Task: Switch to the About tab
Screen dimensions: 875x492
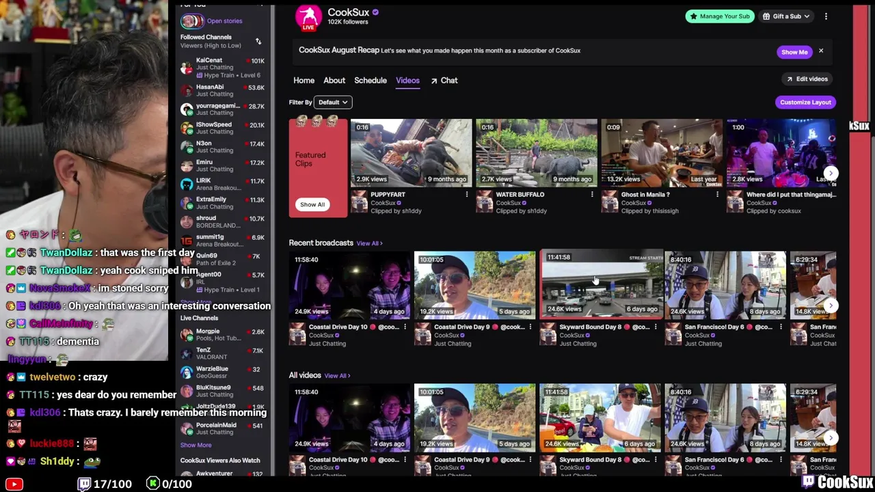Action: [x=334, y=81]
